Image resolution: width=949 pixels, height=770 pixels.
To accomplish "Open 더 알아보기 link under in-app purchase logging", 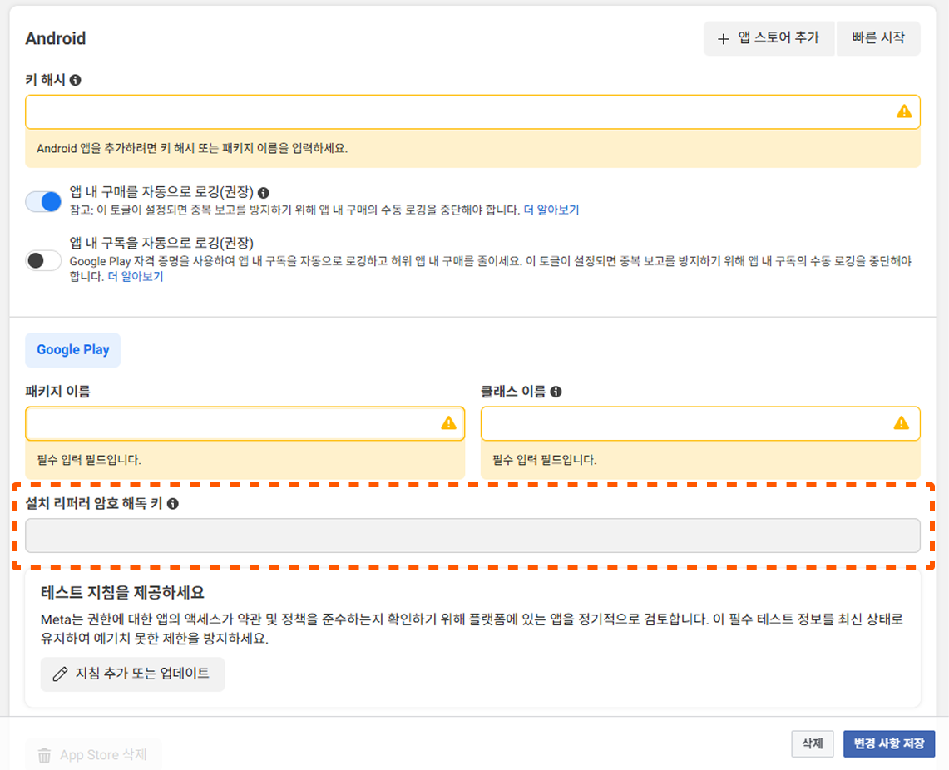I will coord(551,210).
